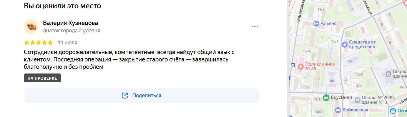Image resolution: width=407 pixels, height=117 pixels.
Task: Open the green ВкусВилл store marker
Action: point(326,98)
